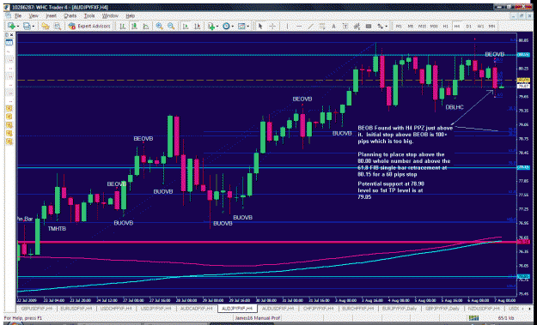Switch to D1 timeframe
Viewport: 537px width, 325px height.
point(468,27)
